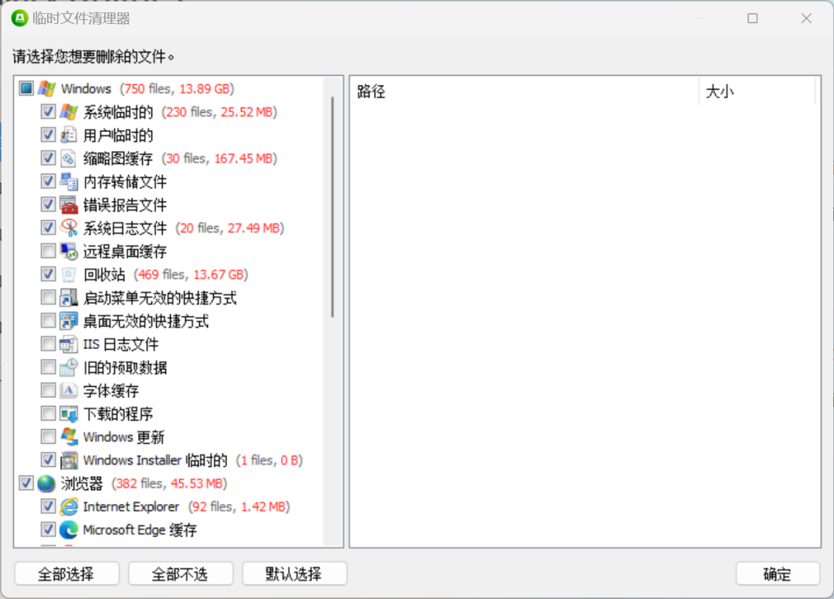The image size is (834, 599).
Task: Click the Windows 更新 icon
Action: [x=69, y=437]
